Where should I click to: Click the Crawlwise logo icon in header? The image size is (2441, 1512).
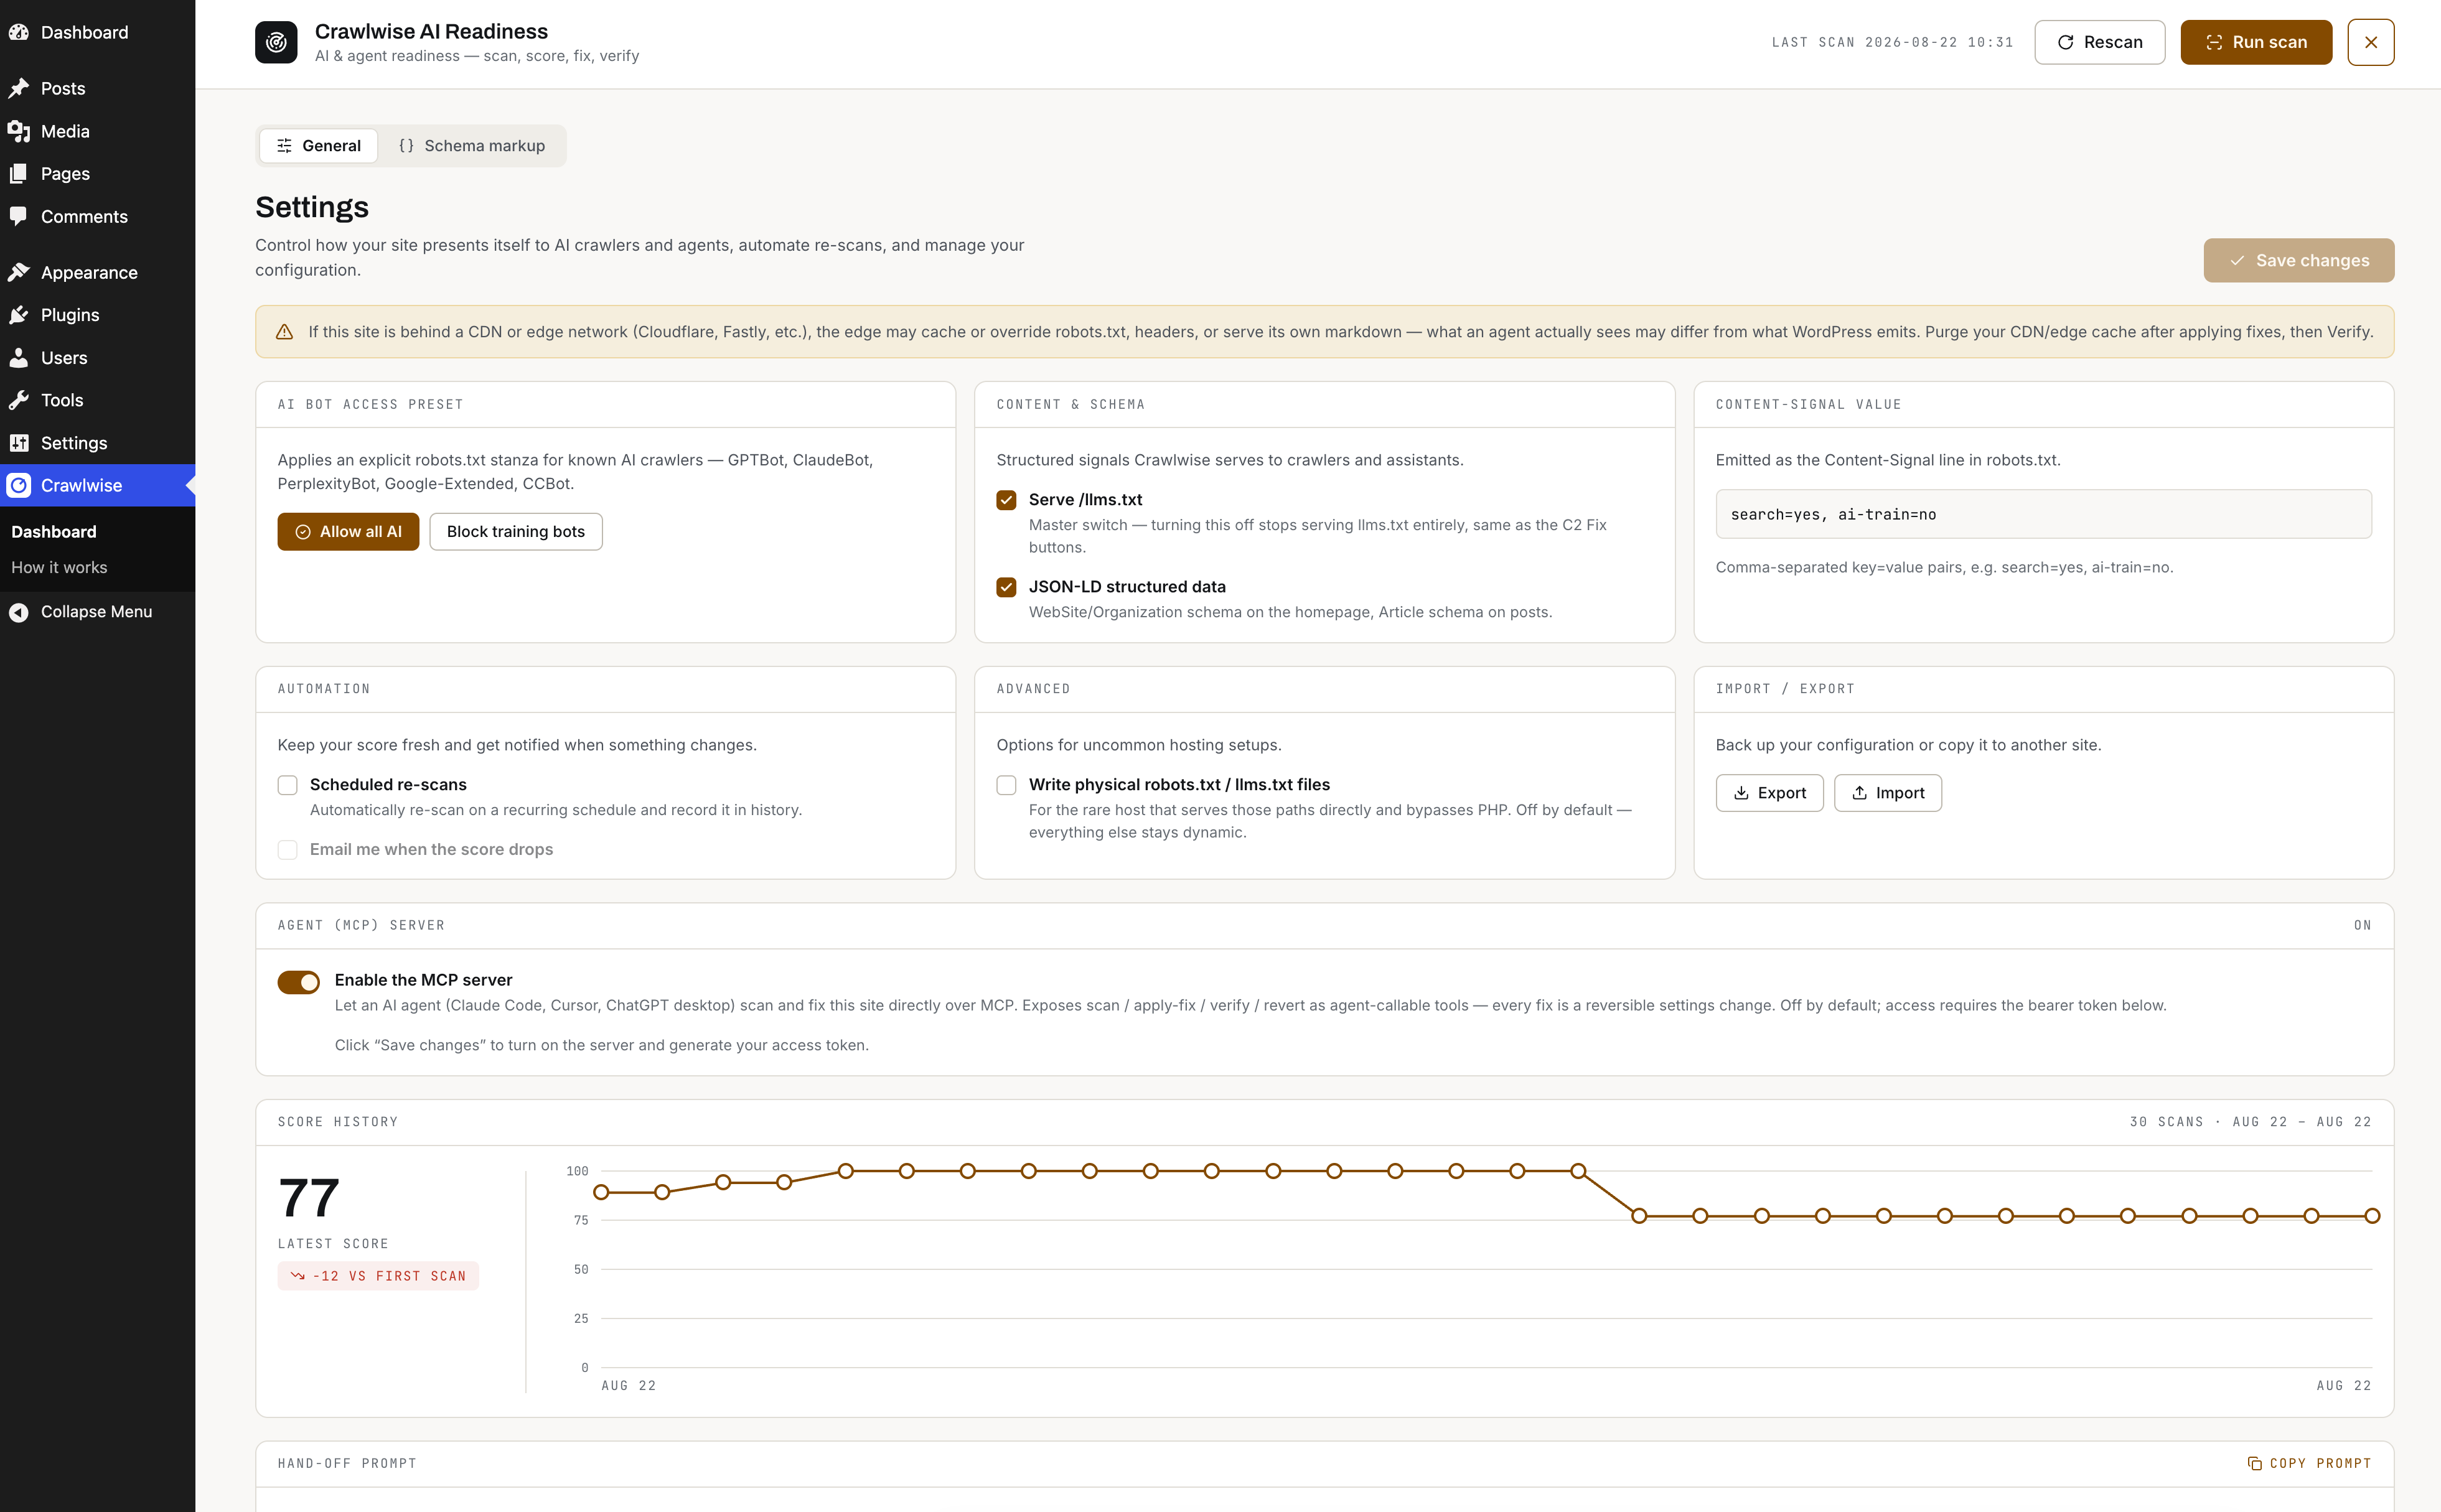point(276,42)
